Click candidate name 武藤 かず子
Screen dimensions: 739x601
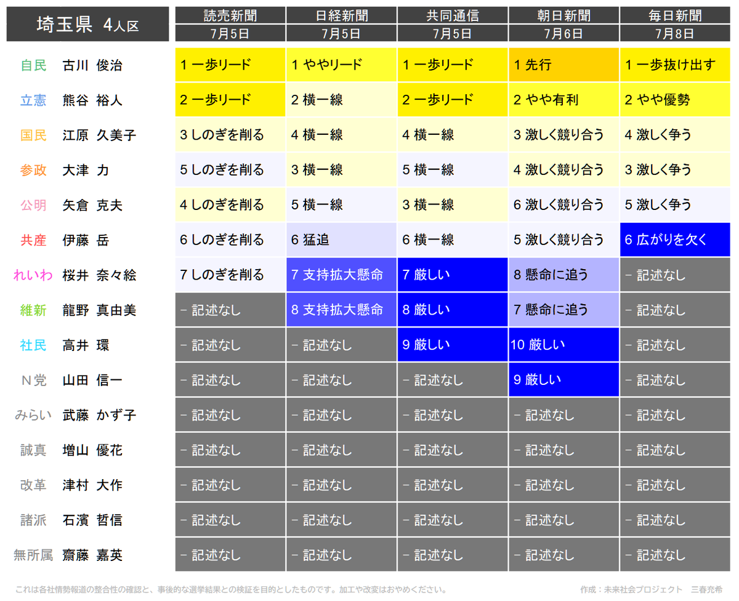point(99,416)
